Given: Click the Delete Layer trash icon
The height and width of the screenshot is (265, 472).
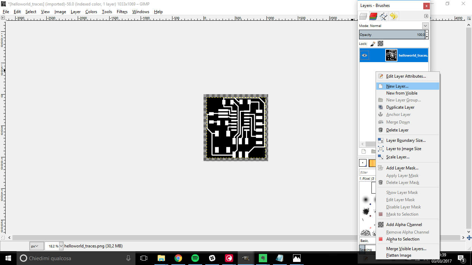Looking at the screenshot, I should click(x=381, y=130).
